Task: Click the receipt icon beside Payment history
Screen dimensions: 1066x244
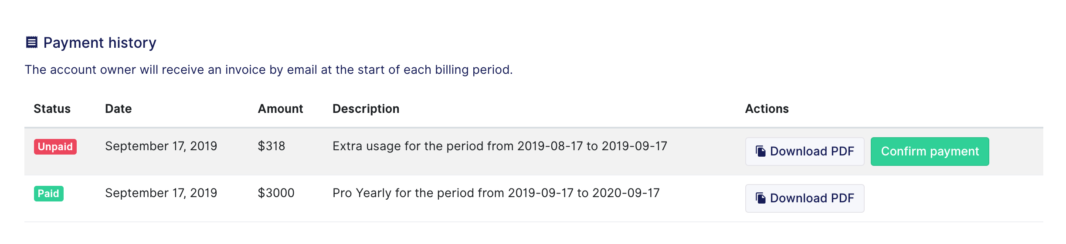Action: pos(32,43)
